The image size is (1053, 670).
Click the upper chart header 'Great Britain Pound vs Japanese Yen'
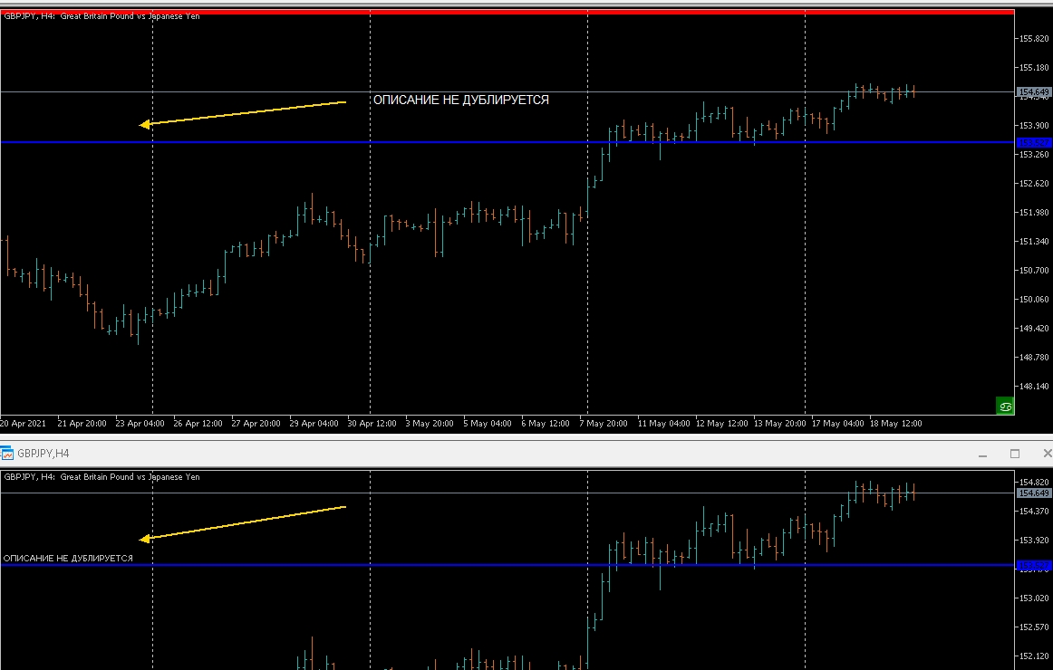[x=130, y=16]
